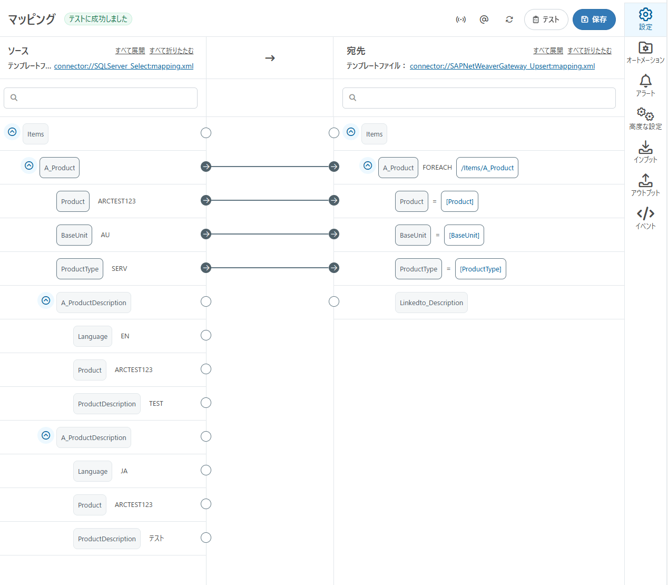Edit the [Product] mapping value
The image size is (668, 585).
coord(459,201)
